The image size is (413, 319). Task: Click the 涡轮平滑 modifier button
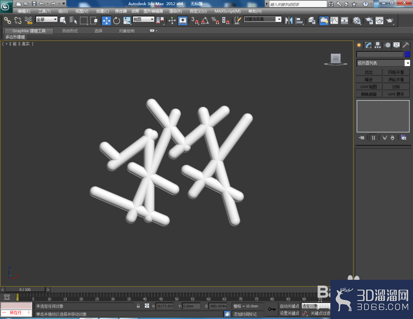pos(396,80)
